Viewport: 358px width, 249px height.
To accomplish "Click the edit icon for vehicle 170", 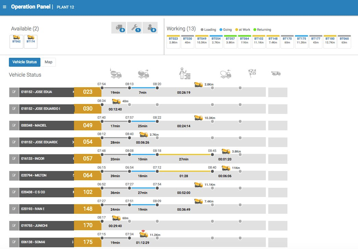I will pyautogui.click(x=14, y=226).
